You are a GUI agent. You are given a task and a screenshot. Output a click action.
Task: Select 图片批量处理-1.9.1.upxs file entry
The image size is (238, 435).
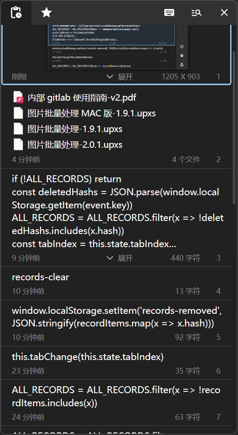pos(75,129)
